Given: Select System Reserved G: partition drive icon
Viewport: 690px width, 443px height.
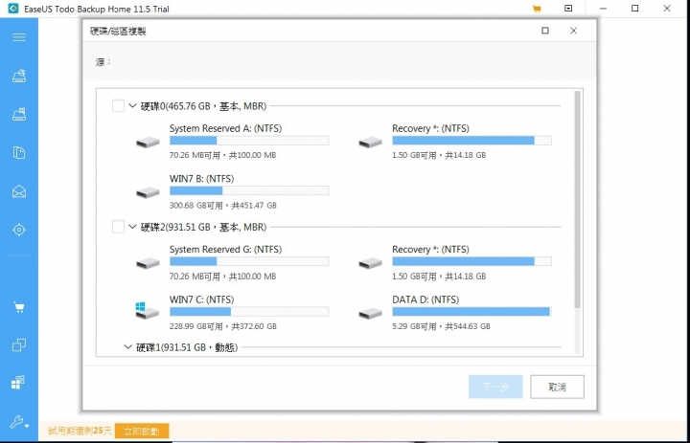Looking at the screenshot, I should [x=148, y=263].
